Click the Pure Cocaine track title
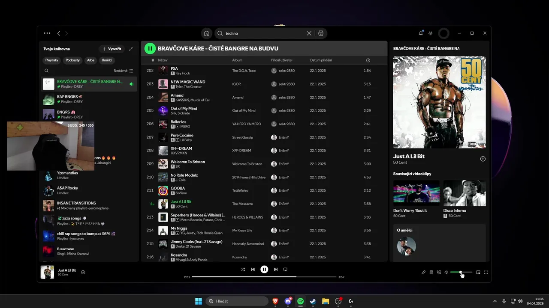Viewport: 549px width, 308px height. tap(182, 135)
